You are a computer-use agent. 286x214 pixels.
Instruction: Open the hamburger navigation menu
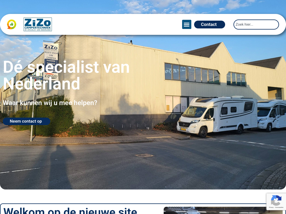point(187,25)
